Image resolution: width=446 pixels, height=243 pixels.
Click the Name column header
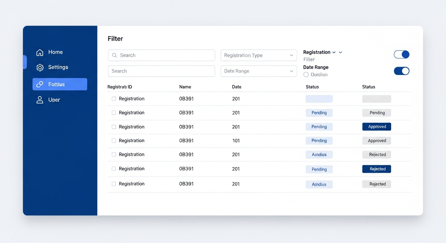tap(185, 87)
